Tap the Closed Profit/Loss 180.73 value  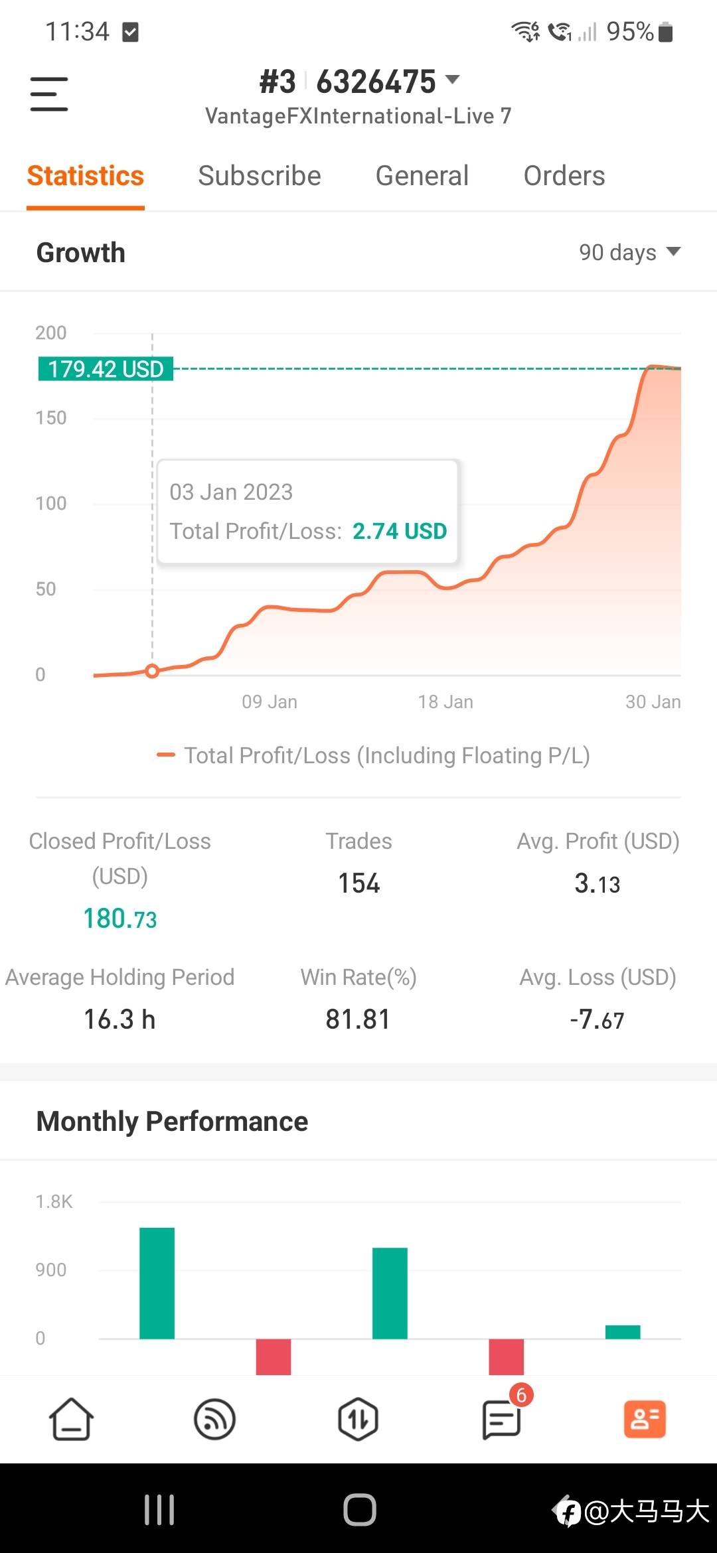tap(120, 919)
